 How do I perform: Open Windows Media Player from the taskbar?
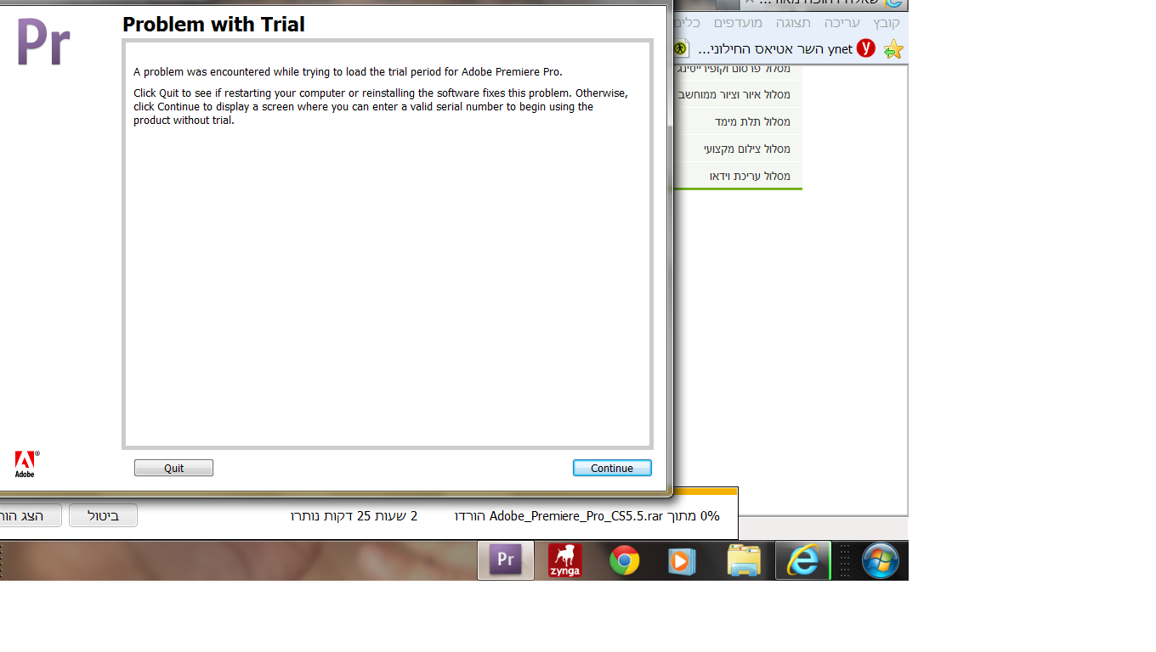point(683,560)
